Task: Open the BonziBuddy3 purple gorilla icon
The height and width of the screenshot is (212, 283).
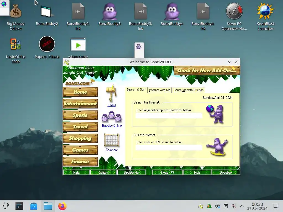Action: pyautogui.click(x=109, y=11)
